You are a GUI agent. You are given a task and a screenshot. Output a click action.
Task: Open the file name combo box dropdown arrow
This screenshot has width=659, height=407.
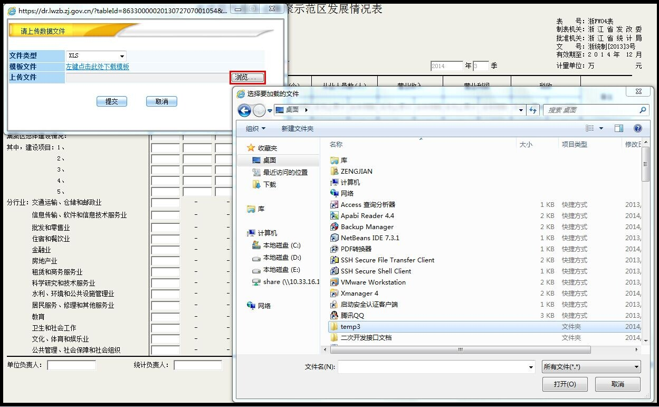(x=531, y=367)
